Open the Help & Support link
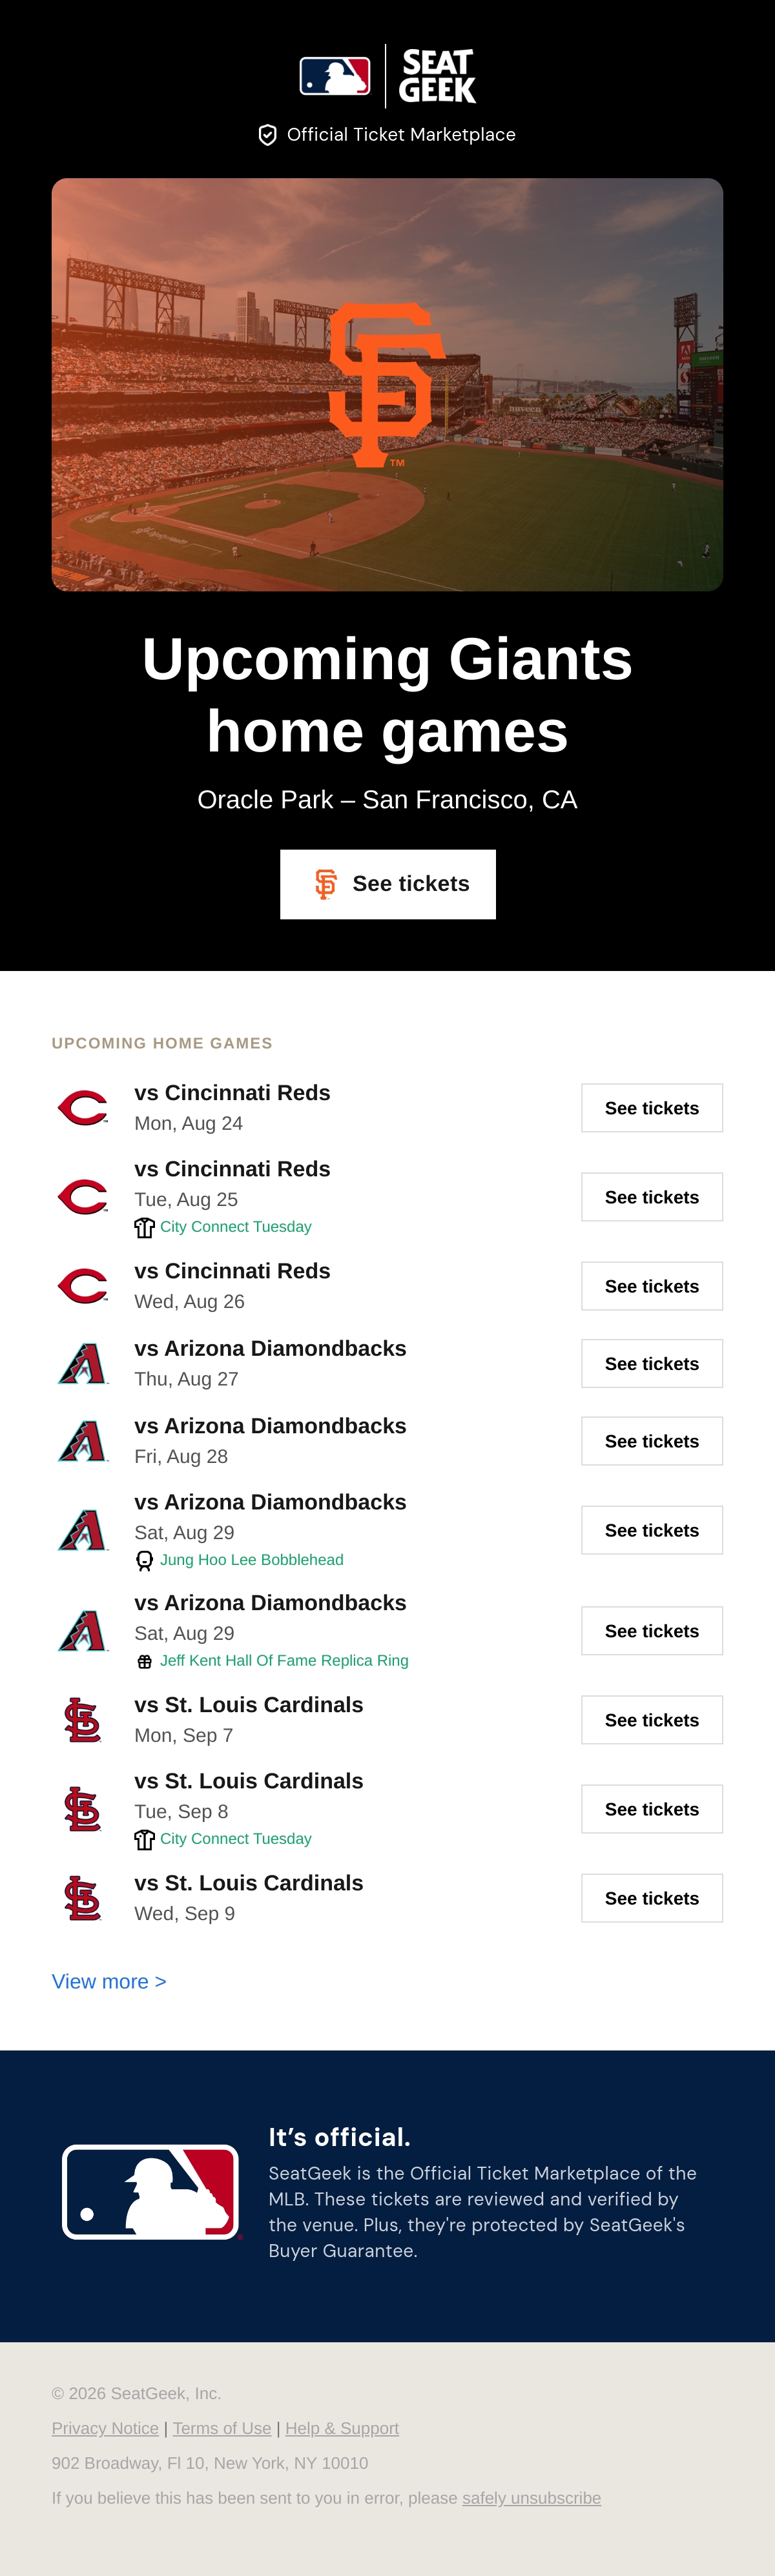 pos(342,2428)
